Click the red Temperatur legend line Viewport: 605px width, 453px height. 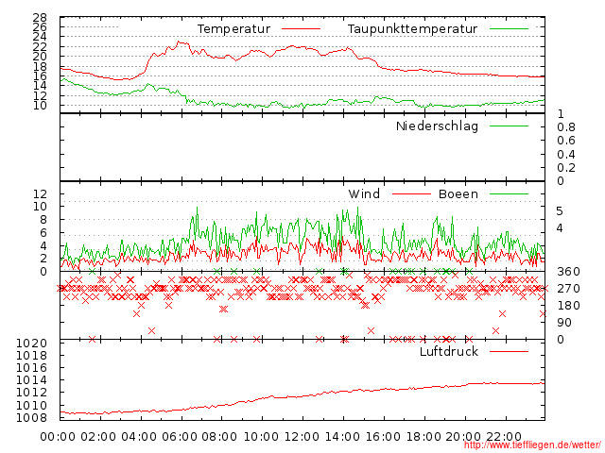301,29
